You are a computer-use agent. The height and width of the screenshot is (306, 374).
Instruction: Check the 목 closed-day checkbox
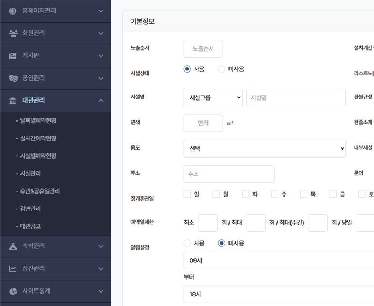click(303, 194)
